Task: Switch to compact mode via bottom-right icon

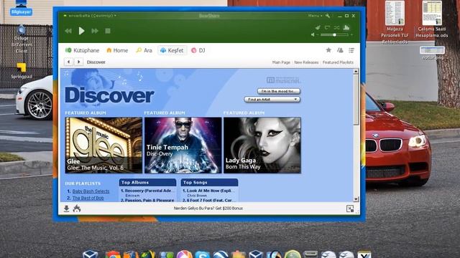Action: point(350,209)
